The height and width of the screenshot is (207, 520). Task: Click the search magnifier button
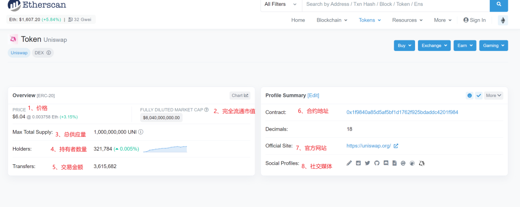tap(499, 5)
